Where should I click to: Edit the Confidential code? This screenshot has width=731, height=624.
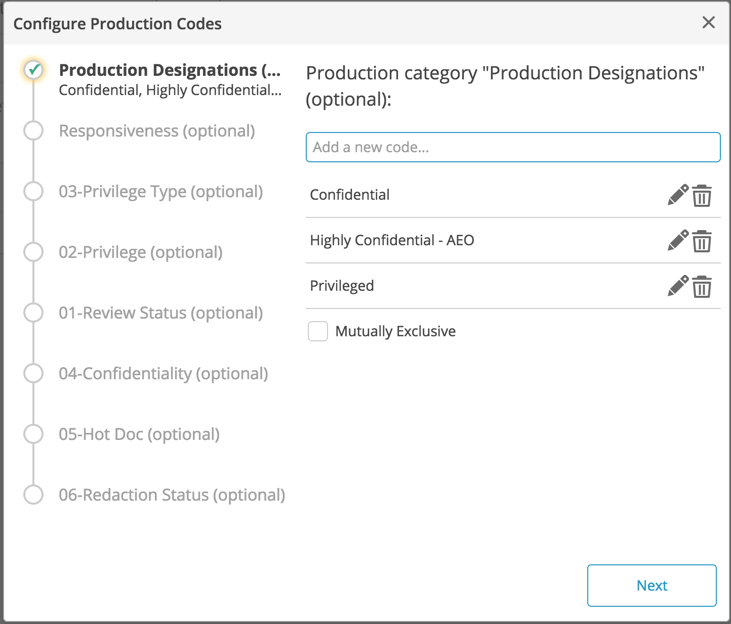point(678,195)
